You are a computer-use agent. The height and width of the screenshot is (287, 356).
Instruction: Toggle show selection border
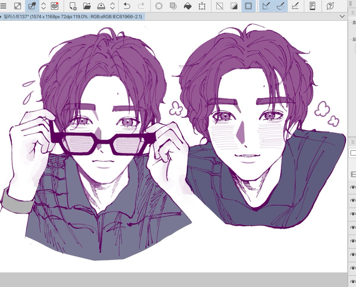pyautogui.click(x=248, y=6)
